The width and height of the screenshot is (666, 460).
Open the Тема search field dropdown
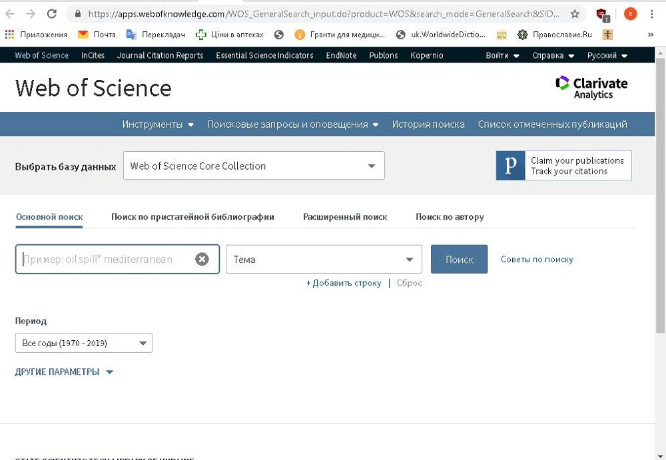[324, 259]
